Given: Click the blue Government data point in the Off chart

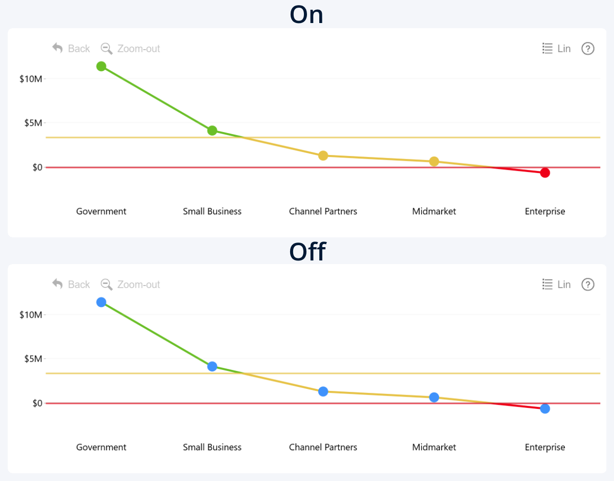Looking at the screenshot, I should tap(101, 302).
